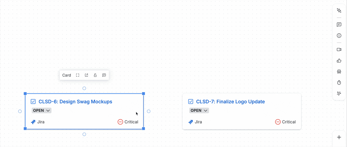
Task: Open the AI sparkle tool in sidebar
Action: point(339,10)
